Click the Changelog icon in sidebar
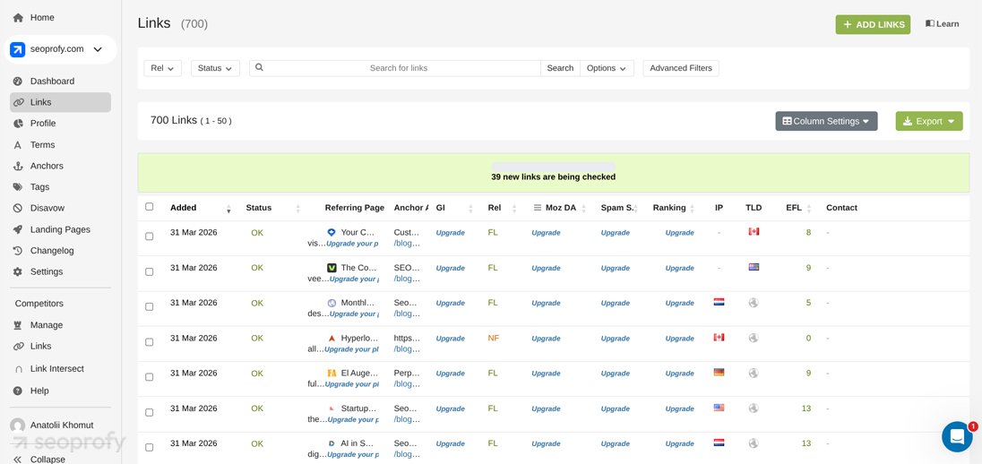The image size is (982, 464). pos(18,251)
